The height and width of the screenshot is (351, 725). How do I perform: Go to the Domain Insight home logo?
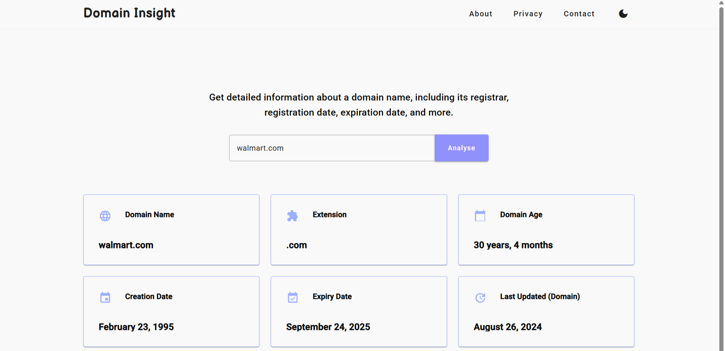pyautogui.click(x=130, y=13)
